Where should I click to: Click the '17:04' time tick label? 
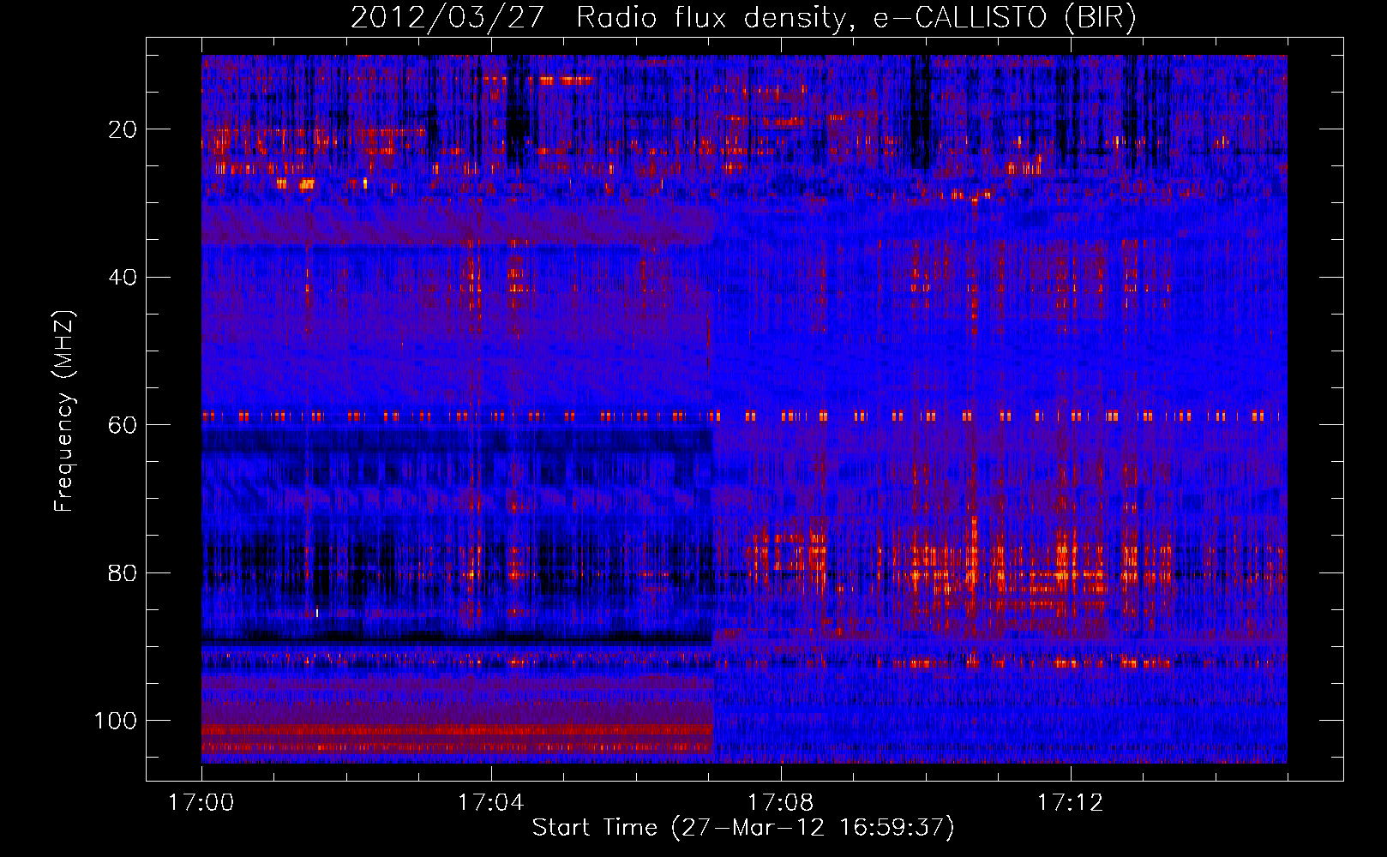[490, 803]
